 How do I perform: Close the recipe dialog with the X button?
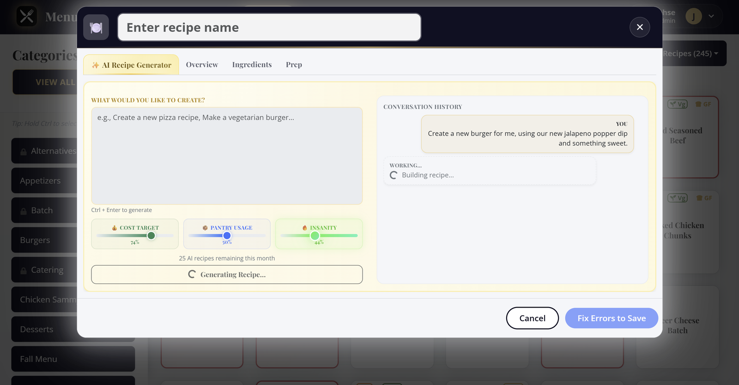tap(640, 27)
